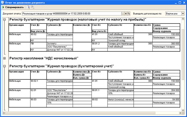
Task: Maximize the report window
Action: pos(180,3)
